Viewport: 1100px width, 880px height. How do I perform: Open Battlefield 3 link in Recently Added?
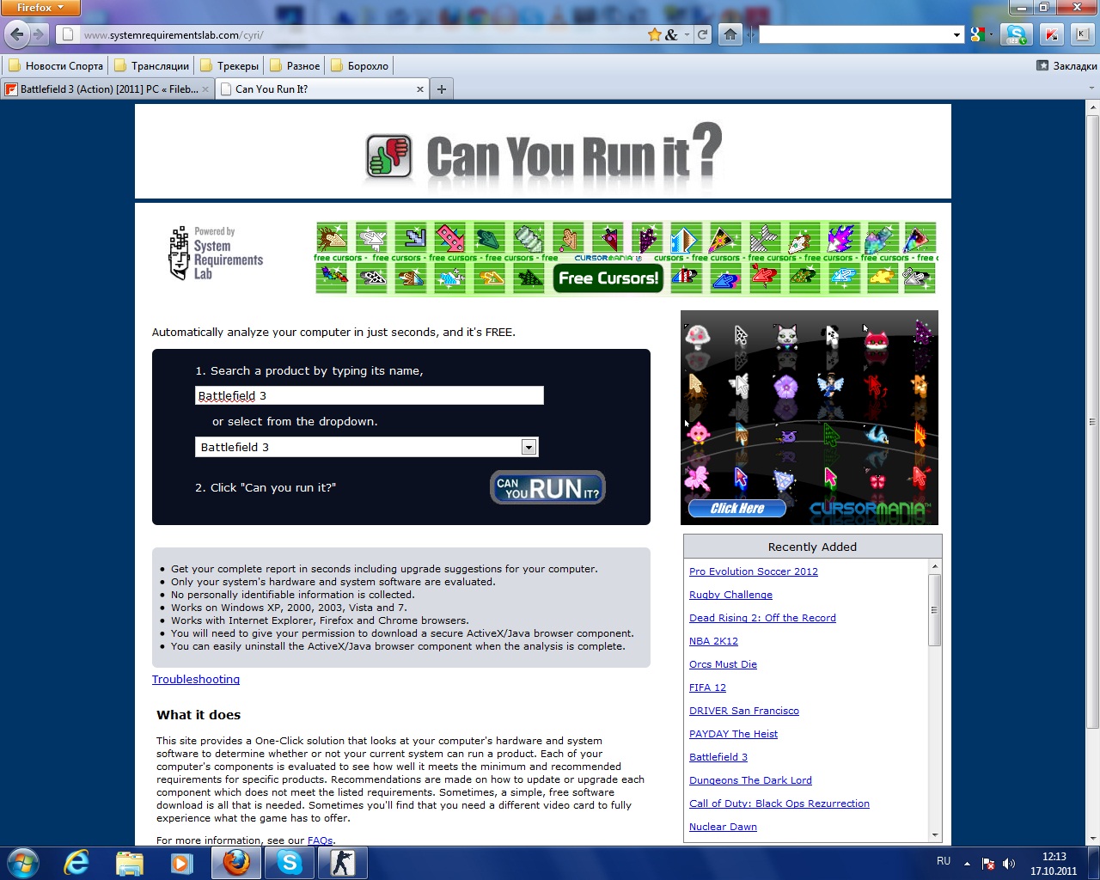tap(718, 757)
